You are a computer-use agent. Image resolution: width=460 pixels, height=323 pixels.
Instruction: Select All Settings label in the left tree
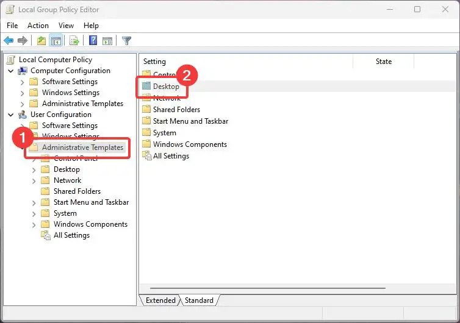pyautogui.click(x=71, y=235)
